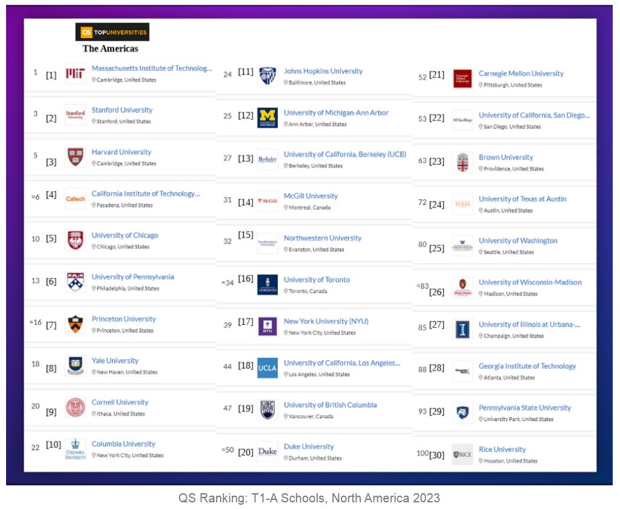
Task: Click the Georgia Tech logo
Action: (x=462, y=371)
